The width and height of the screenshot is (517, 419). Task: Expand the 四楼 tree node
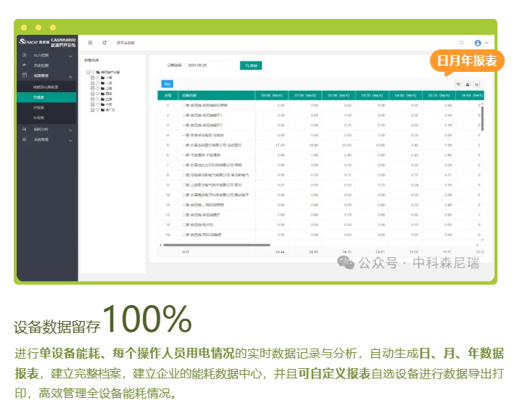click(93, 94)
